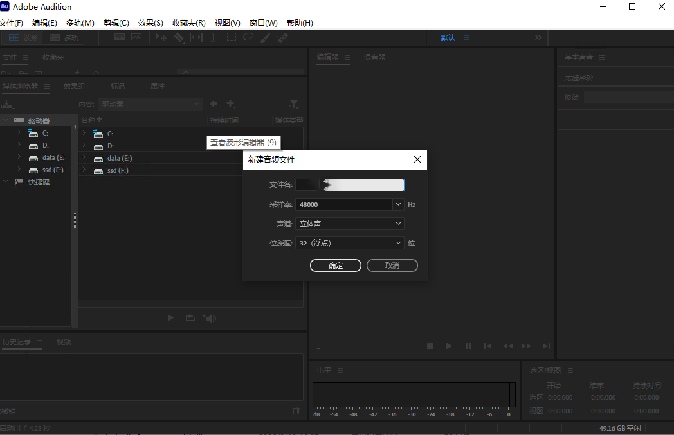Go back with the media browser arrow
This screenshot has height=435, width=674.
pyautogui.click(x=214, y=104)
